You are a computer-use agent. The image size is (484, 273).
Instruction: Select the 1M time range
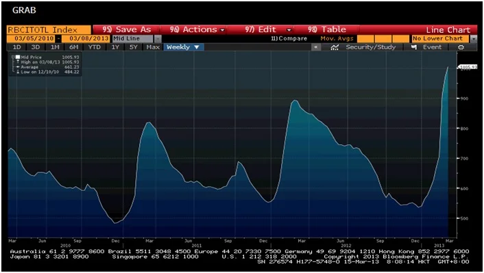[55, 47]
